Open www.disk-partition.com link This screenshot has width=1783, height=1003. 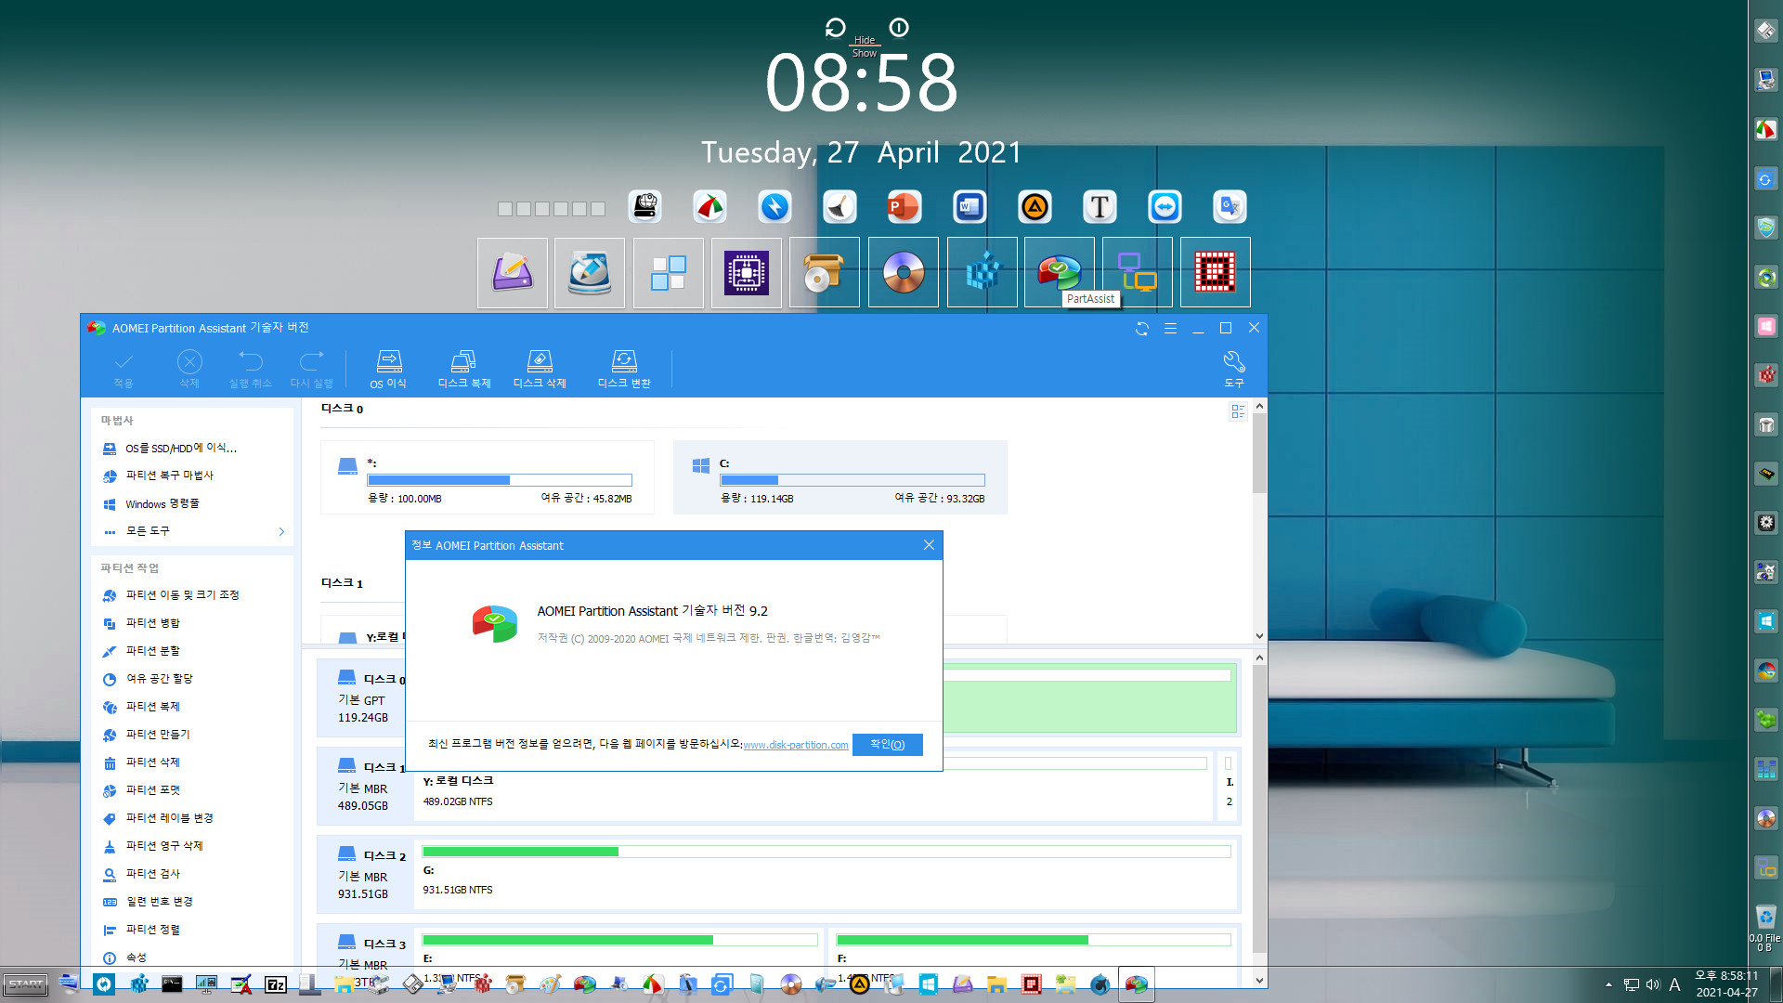pyautogui.click(x=796, y=746)
